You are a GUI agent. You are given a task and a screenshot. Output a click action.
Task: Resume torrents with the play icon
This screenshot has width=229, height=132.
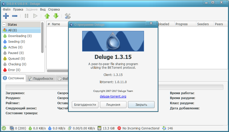point(35,16)
